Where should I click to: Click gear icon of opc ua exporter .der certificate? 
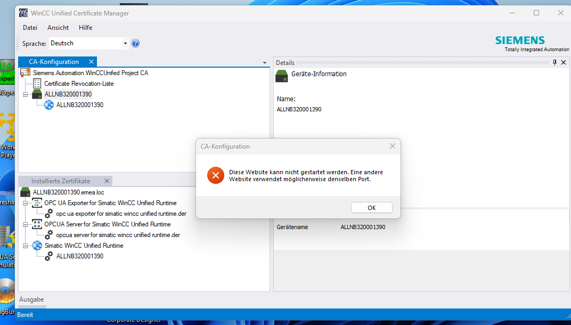click(x=49, y=214)
